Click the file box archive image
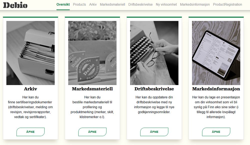250x145 pixels. [x=30, y=53]
